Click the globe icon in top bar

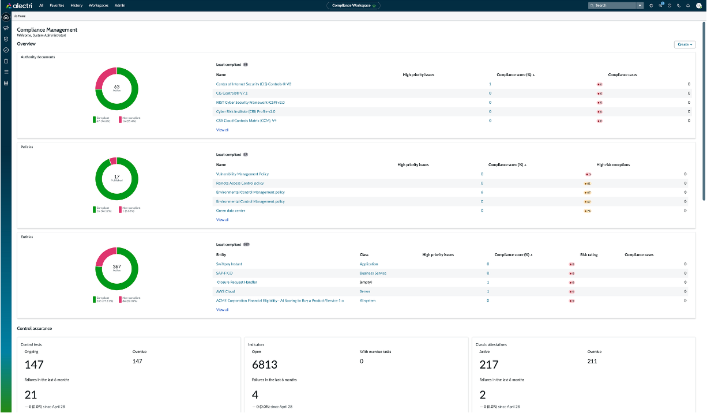tap(651, 5)
